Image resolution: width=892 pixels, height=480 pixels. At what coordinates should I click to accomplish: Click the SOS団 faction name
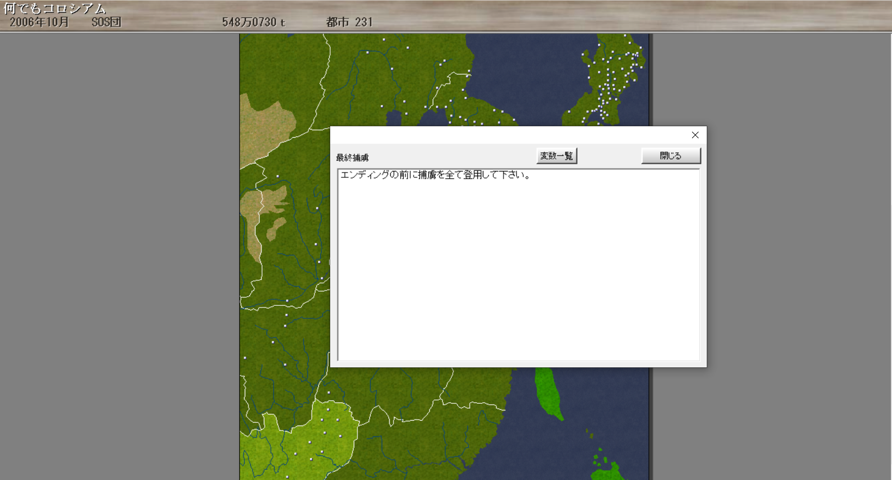coord(106,22)
